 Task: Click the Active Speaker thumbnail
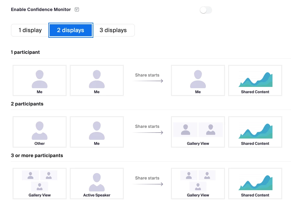[x=97, y=184]
